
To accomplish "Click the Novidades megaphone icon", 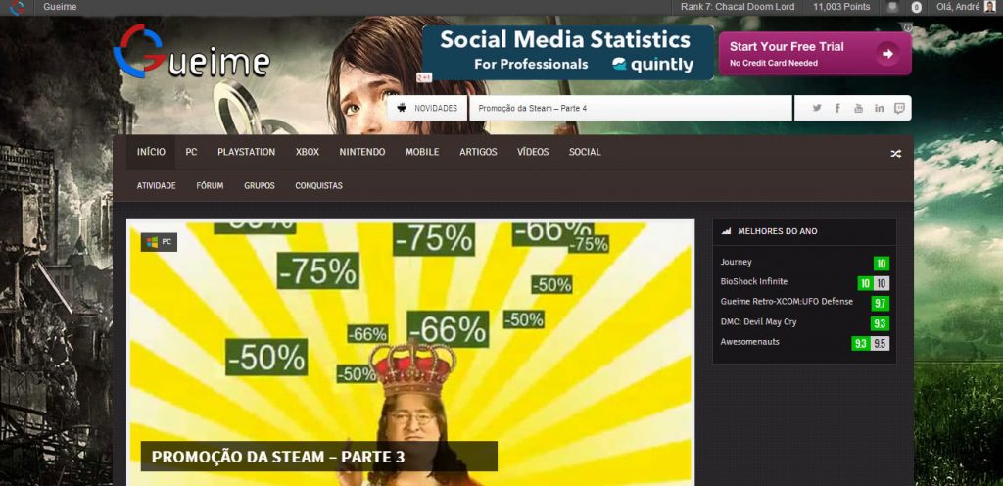I will 401,108.
